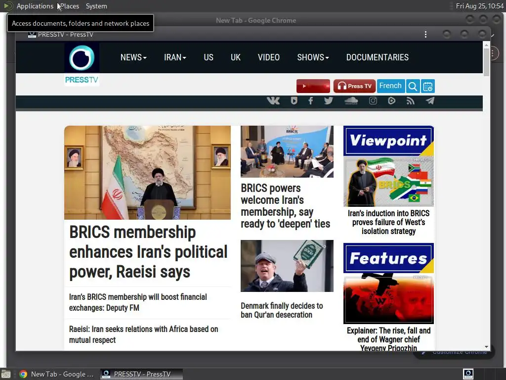Click the page scrollbar down arrow
506x380 pixels.
click(486, 347)
